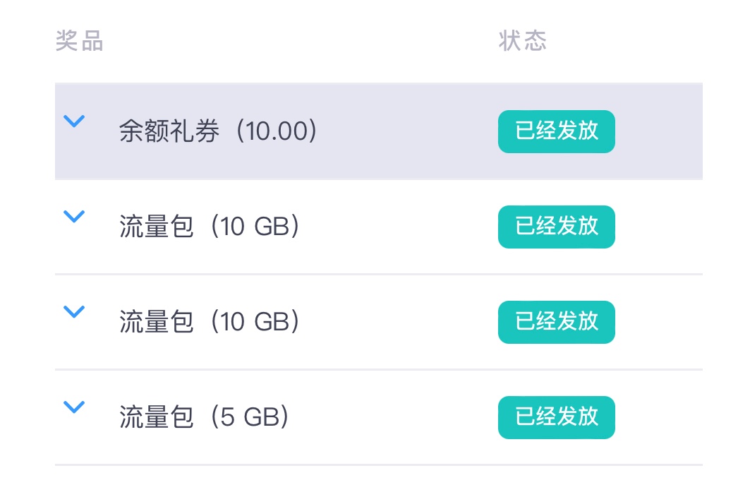The height and width of the screenshot is (485, 750).
Task: Click the 奖 character in the prize header
Action: pyautogui.click(x=67, y=41)
